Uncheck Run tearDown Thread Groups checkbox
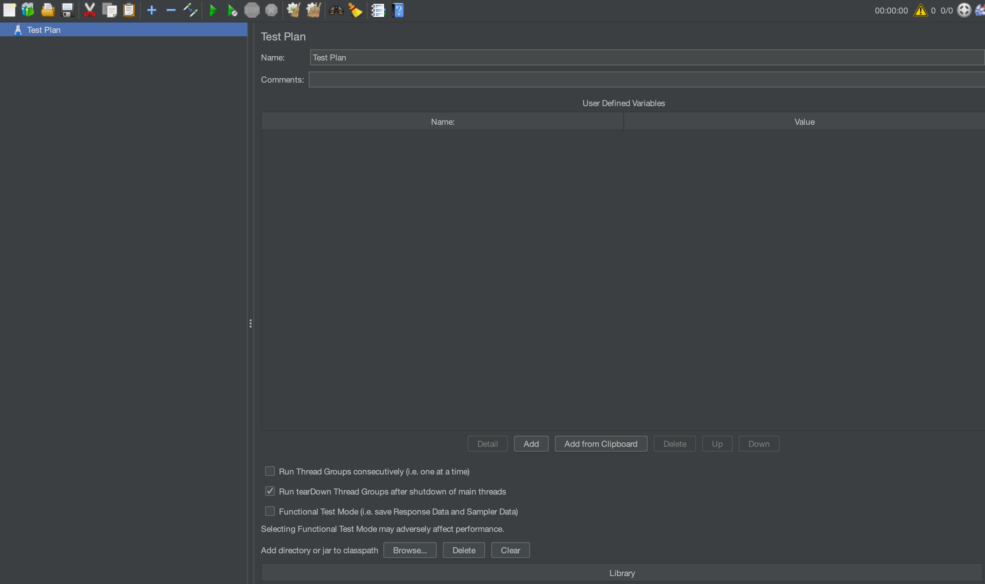This screenshot has height=584, width=985. click(x=270, y=491)
